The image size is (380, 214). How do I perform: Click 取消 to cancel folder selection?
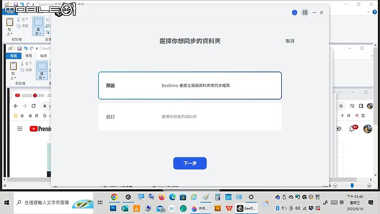(x=290, y=41)
